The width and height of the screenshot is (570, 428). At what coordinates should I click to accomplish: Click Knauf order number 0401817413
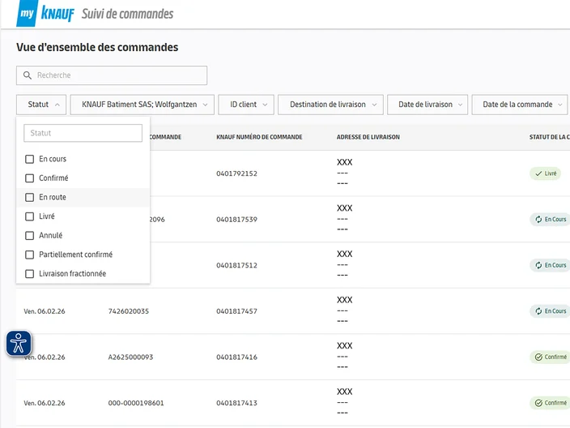(x=236, y=403)
